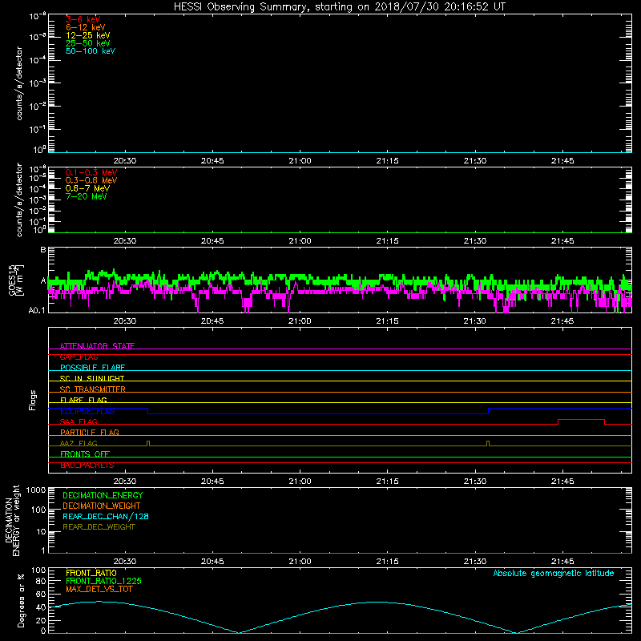This screenshot has height=641, width=641.
Task: Click the FRONT_RATIO_1225 legend label
Action: pyautogui.click(x=104, y=581)
